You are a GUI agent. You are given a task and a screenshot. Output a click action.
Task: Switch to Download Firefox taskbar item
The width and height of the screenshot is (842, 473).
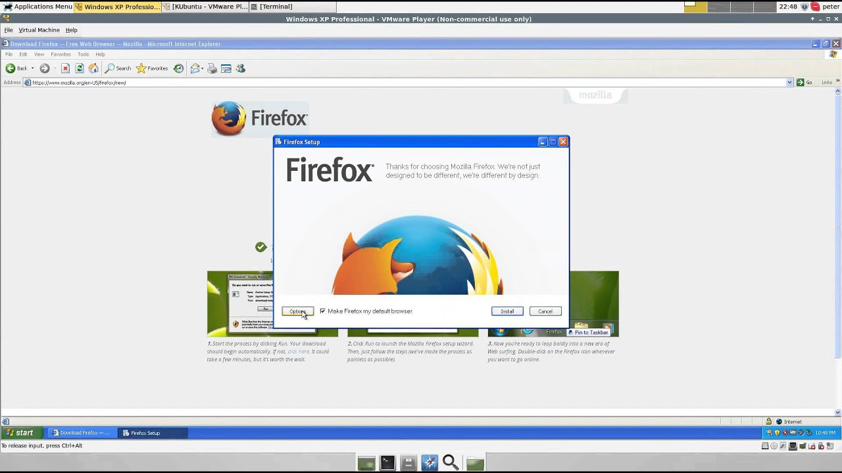click(x=81, y=433)
